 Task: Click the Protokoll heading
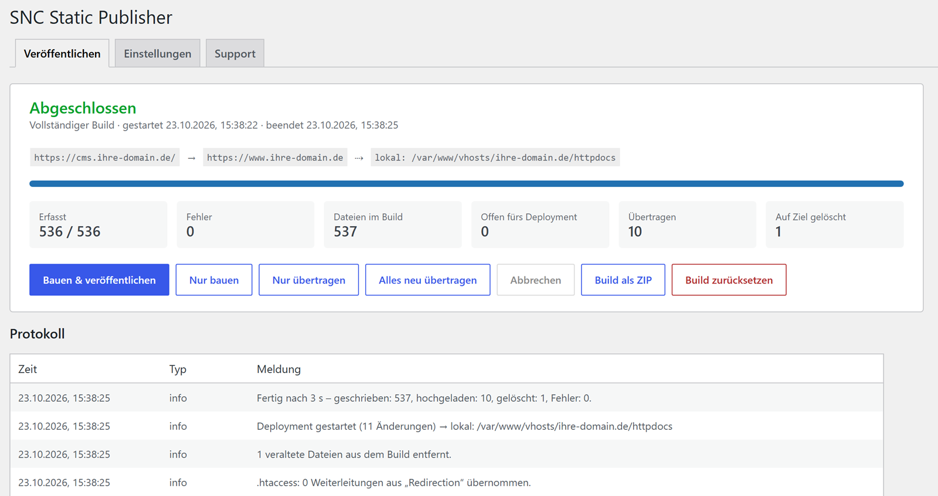[x=38, y=334]
